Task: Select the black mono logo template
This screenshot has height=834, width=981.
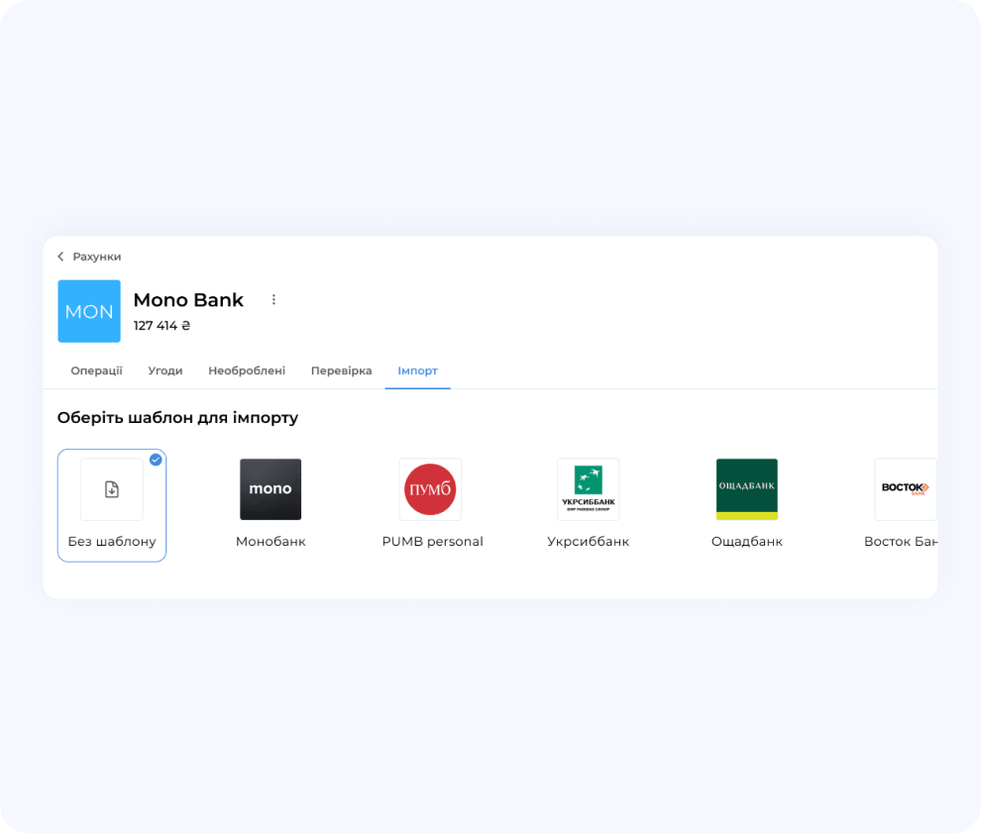Action: click(x=271, y=489)
